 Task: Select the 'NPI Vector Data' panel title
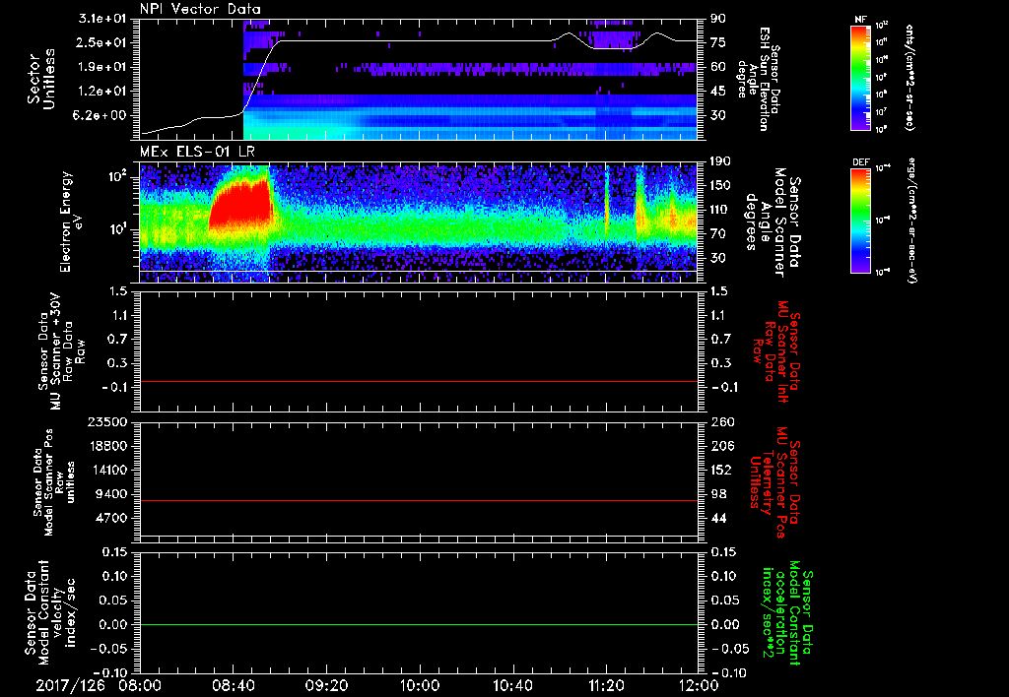200,9
